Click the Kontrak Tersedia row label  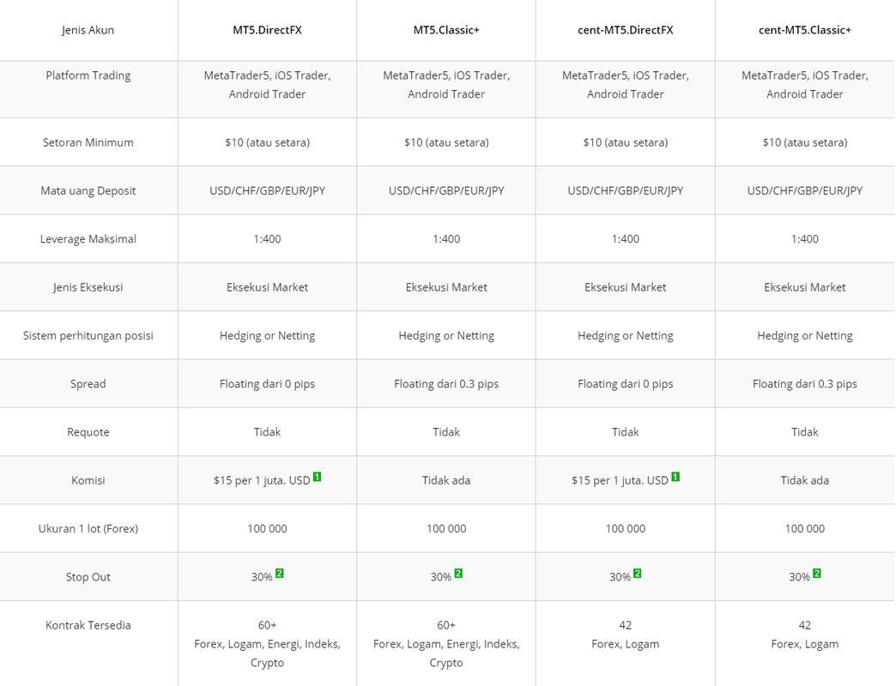pyautogui.click(x=88, y=625)
